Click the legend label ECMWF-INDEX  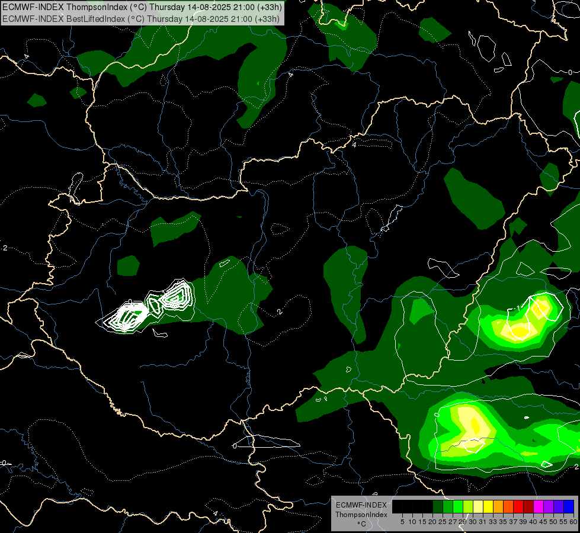point(361,505)
